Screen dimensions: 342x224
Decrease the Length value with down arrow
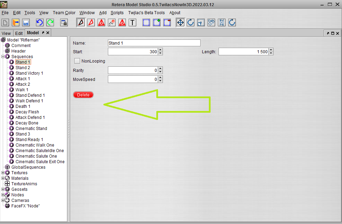[271, 54]
